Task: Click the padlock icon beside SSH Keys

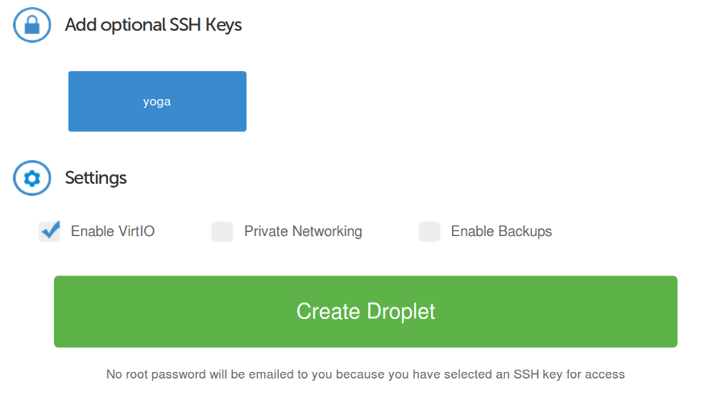Action: 32,25
